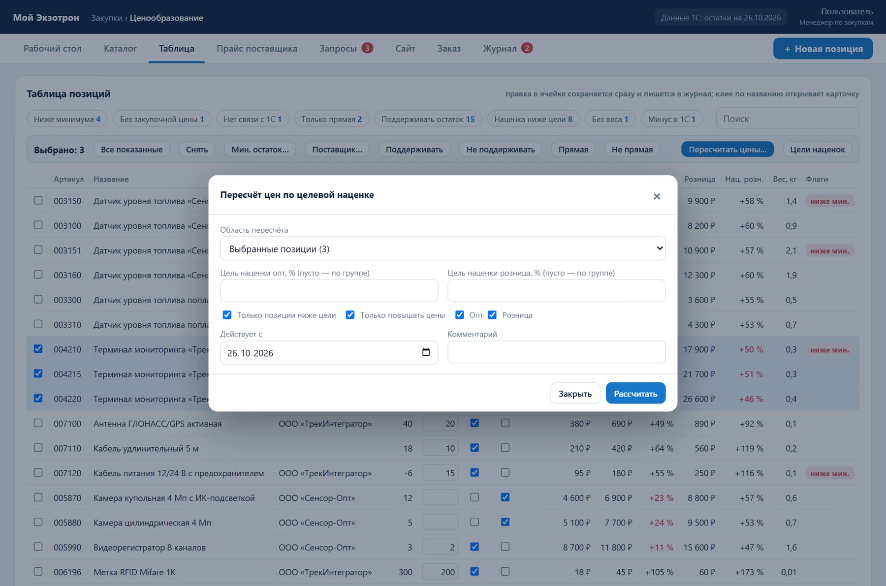Click the Рассчитать button
The width and height of the screenshot is (886, 586).
coord(635,393)
